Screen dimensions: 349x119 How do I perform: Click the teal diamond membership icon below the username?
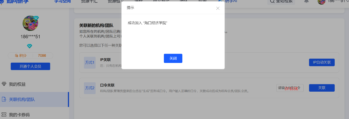29,46
